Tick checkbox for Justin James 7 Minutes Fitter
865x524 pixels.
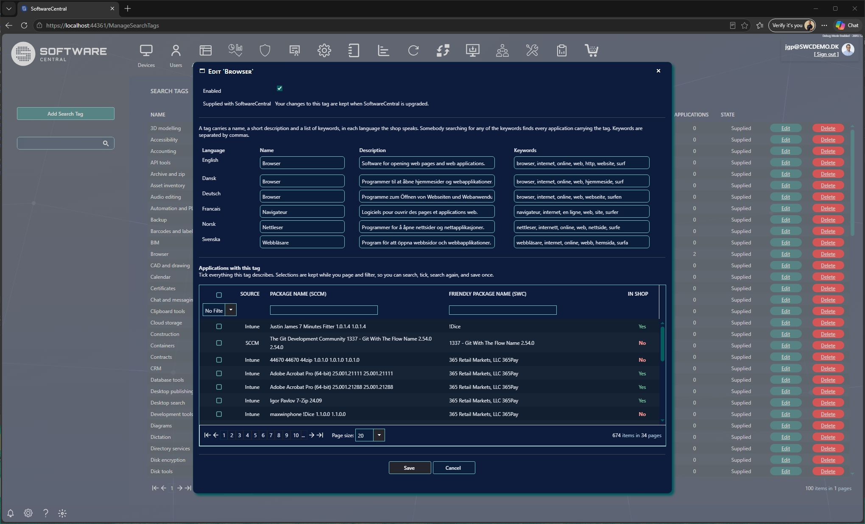[219, 326]
